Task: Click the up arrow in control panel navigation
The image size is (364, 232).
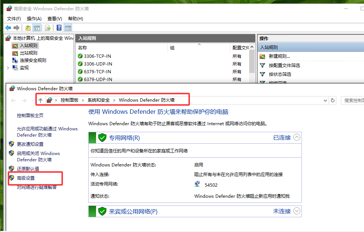Action: (40, 100)
